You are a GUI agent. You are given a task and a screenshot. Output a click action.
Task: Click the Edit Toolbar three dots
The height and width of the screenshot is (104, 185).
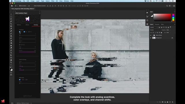pyautogui.click(x=11, y=65)
